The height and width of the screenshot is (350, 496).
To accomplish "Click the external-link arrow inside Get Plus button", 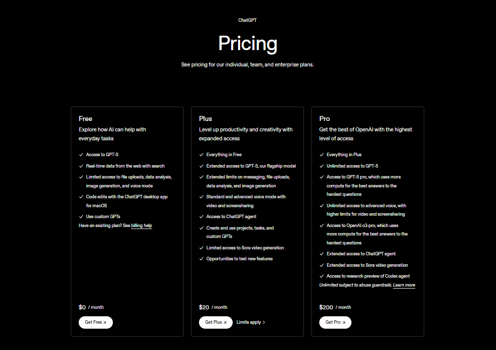I will (x=225, y=322).
